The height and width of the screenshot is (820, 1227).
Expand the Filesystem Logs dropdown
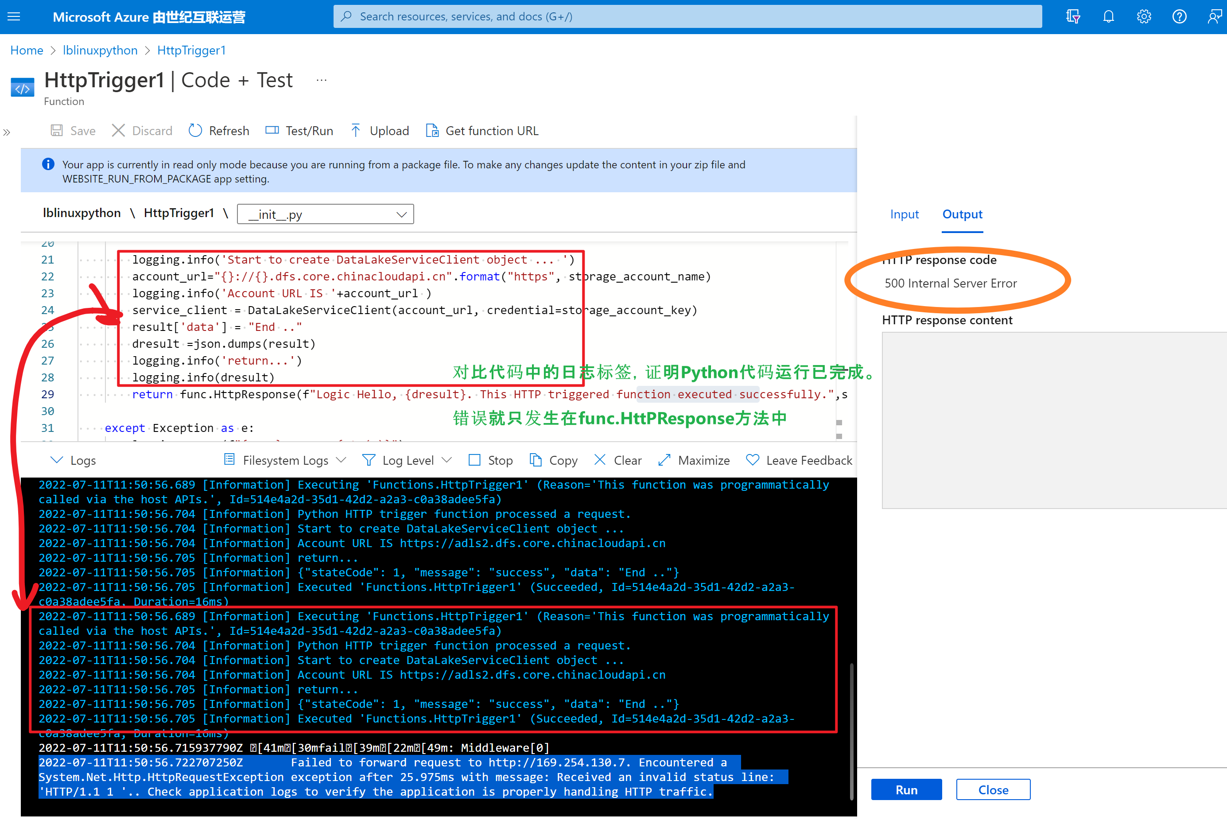[285, 460]
